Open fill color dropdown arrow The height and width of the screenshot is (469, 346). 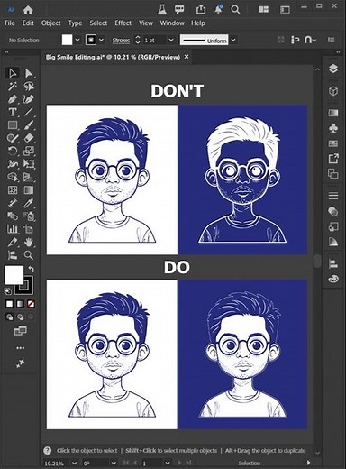tap(77, 40)
